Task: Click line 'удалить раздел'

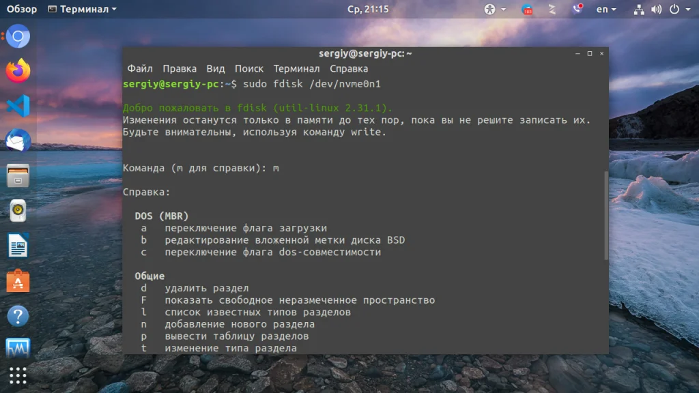Action: pyautogui.click(x=207, y=289)
